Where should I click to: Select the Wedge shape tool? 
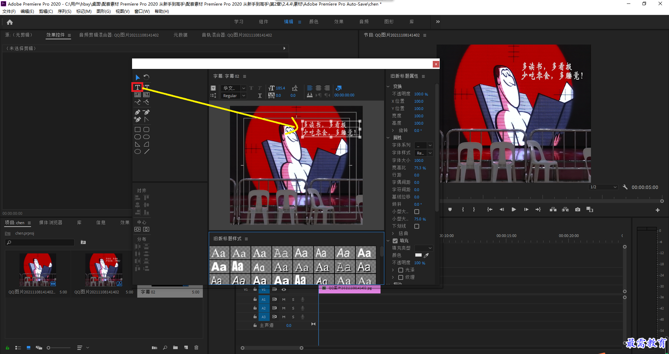coord(138,144)
